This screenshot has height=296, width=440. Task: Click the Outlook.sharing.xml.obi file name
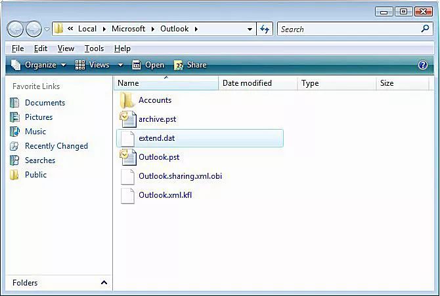coord(180,176)
